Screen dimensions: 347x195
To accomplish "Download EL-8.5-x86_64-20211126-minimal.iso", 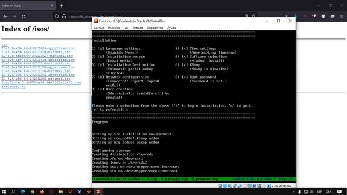I will pos(36,71).
